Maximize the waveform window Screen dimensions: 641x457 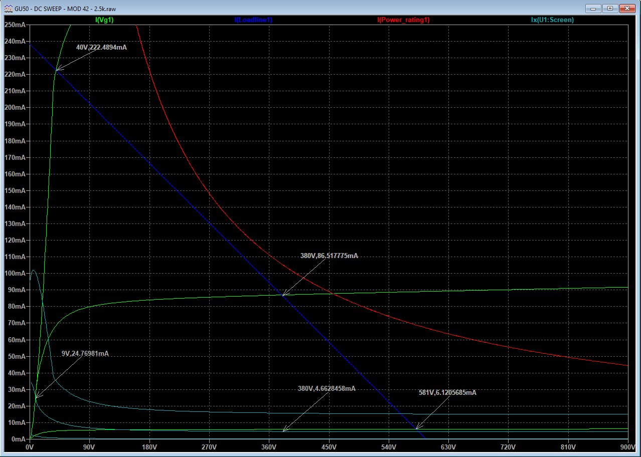(610, 8)
